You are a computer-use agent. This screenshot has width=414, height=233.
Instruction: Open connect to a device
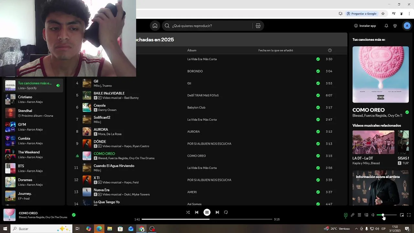coord(366,215)
